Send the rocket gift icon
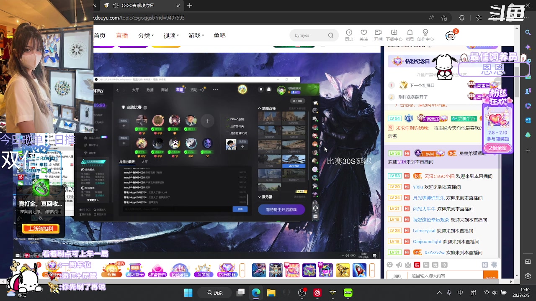Image resolution: width=536 pixels, height=301 pixels. 359,270
